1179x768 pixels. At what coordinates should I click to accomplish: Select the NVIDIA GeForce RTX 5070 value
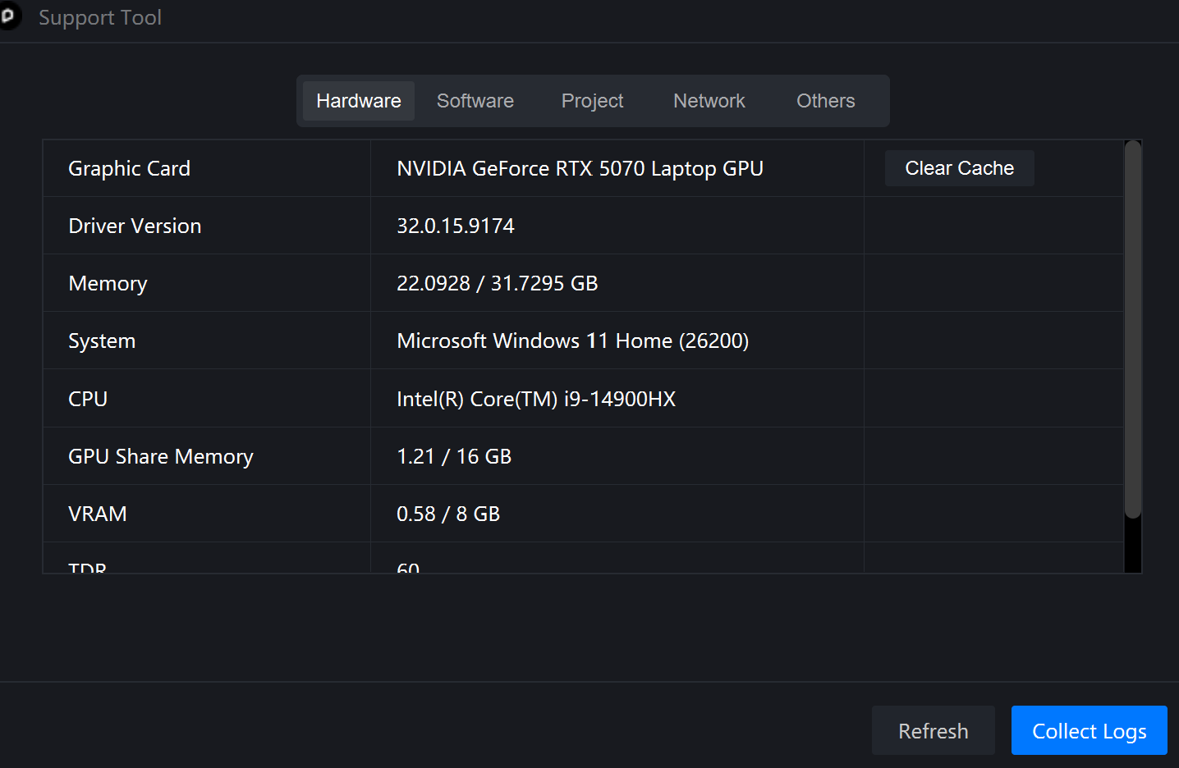point(580,168)
